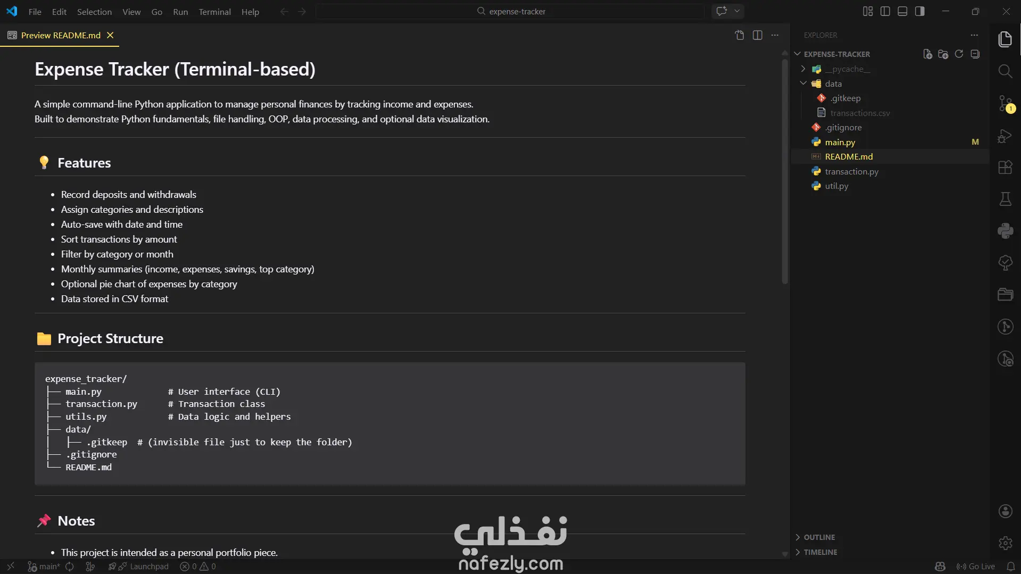
Task: Create a new file in EXPENSE-TRACKER
Action: coord(927,54)
